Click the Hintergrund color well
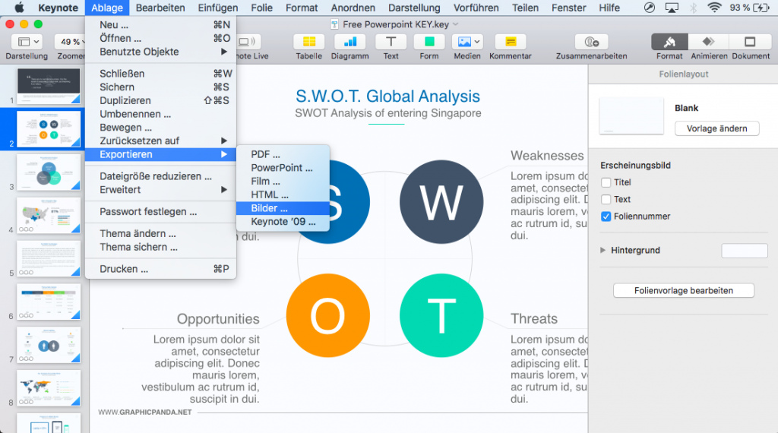The width and height of the screenshot is (778, 433). 745,251
